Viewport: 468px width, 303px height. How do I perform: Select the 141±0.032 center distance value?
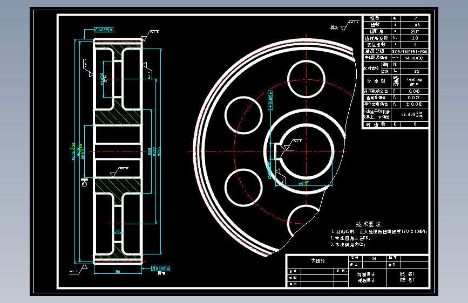414,58
